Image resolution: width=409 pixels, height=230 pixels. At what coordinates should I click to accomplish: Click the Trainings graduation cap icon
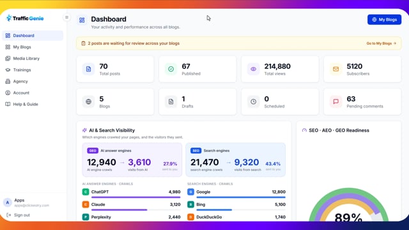point(8,70)
